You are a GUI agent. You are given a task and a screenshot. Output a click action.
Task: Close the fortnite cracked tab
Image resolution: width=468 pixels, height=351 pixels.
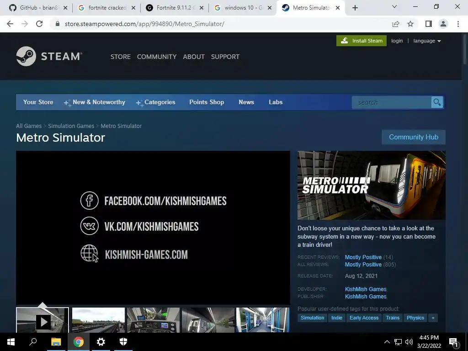(133, 8)
